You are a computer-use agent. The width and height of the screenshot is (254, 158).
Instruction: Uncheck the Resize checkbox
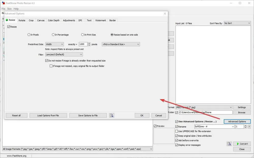(9, 27)
